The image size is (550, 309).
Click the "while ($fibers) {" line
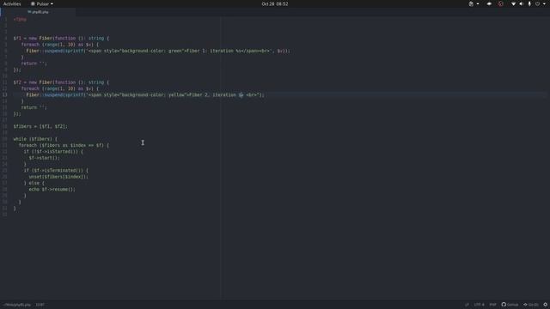35,139
